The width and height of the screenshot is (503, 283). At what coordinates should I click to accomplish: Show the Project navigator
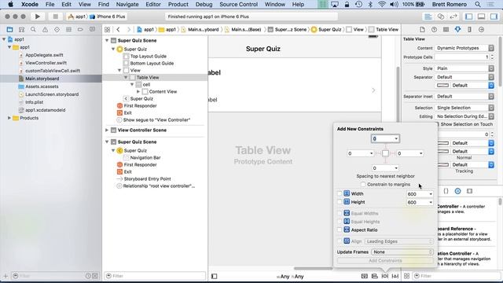pos(9,30)
